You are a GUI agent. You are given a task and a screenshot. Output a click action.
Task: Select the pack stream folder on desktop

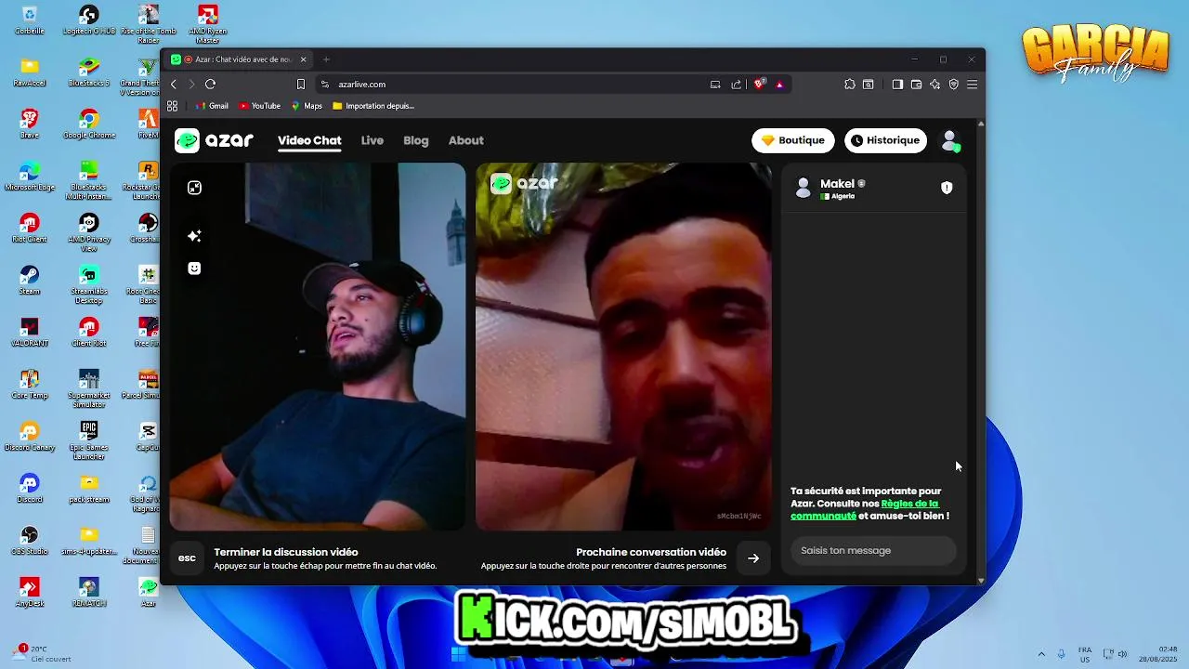pos(89,489)
